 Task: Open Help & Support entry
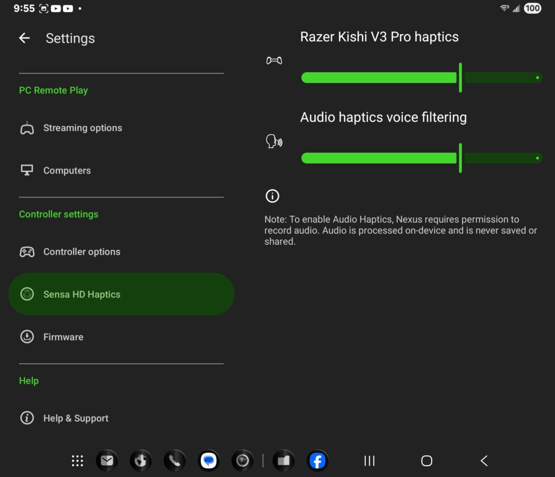(x=121, y=418)
